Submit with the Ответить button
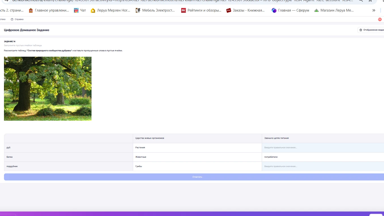Screen dimensions: 384x216 click(194, 177)
